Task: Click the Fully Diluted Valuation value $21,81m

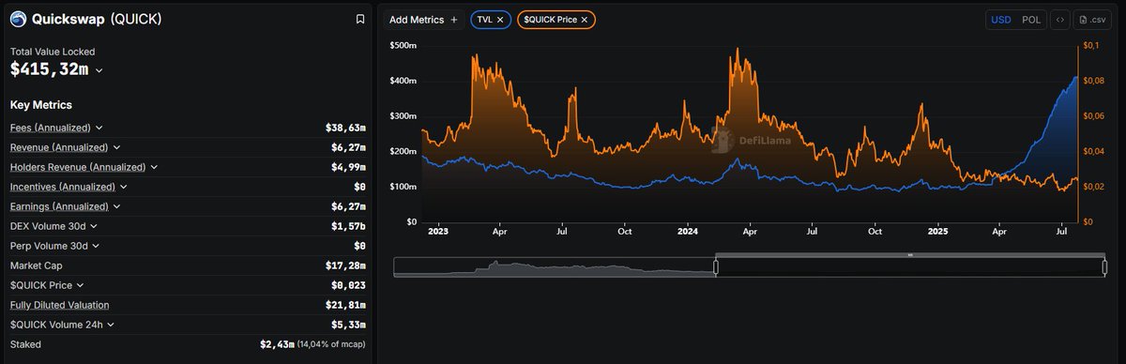Action: point(345,305)
